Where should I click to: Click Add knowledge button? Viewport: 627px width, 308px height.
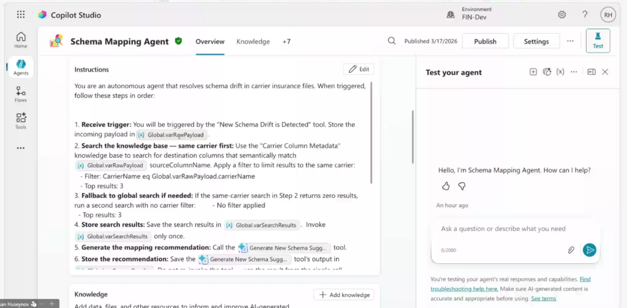click(344, 295)
